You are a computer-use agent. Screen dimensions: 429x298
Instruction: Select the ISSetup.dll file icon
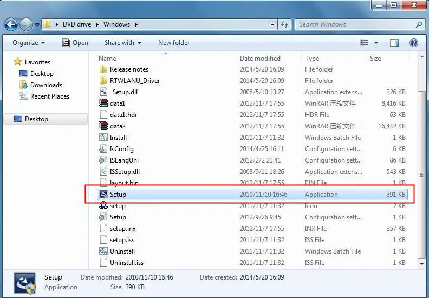(103, 172)
